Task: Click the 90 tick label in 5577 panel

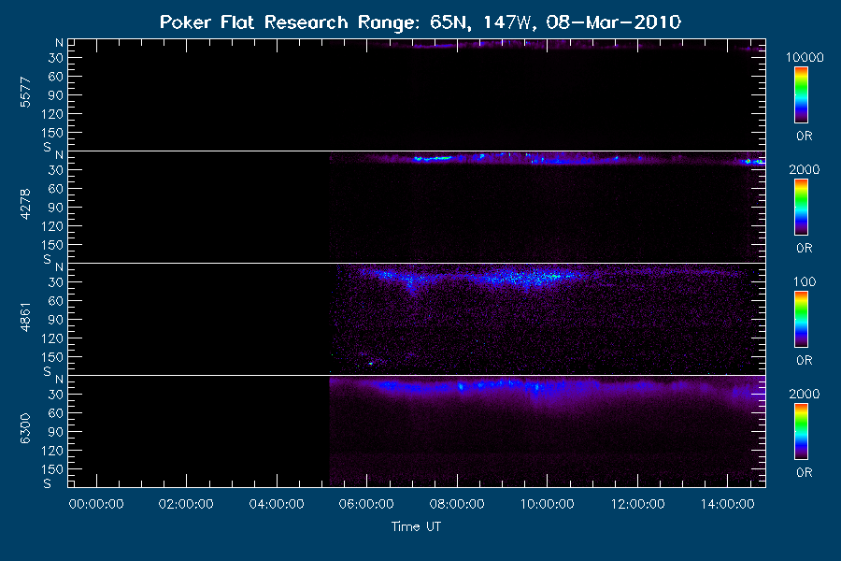Action: pyautogui.click(x=56, y=95)
